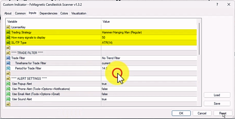Click the Trading Strategy integer icon
The width and height of the screenshot is (235, 119).
[x=8, y=32]
